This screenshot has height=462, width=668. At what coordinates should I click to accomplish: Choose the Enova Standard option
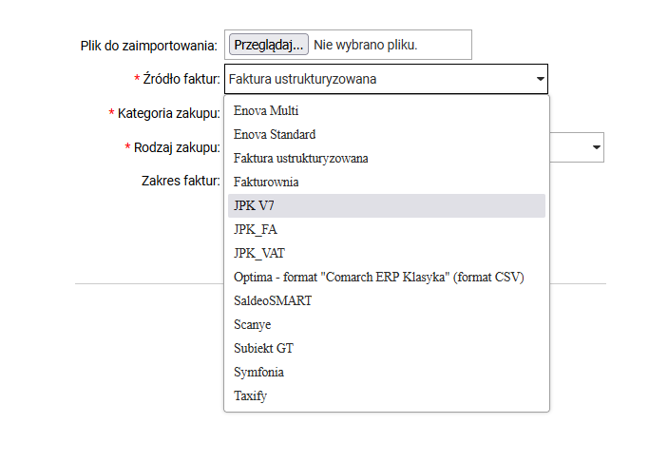[x=275, y=134]
